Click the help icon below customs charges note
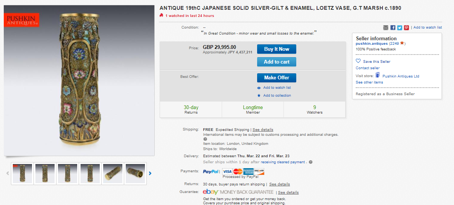The image size is (454, 205). (205, 139)
